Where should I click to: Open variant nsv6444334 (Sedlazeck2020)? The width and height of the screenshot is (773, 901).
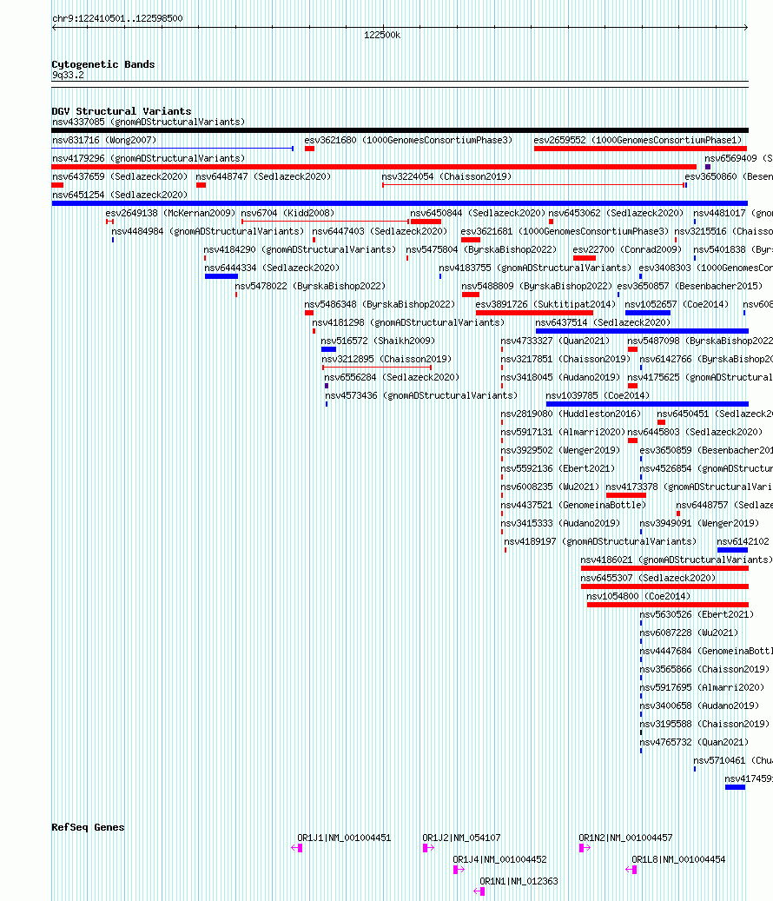(272, 268)
